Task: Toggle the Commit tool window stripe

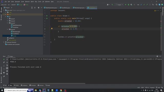Action: 1,17
